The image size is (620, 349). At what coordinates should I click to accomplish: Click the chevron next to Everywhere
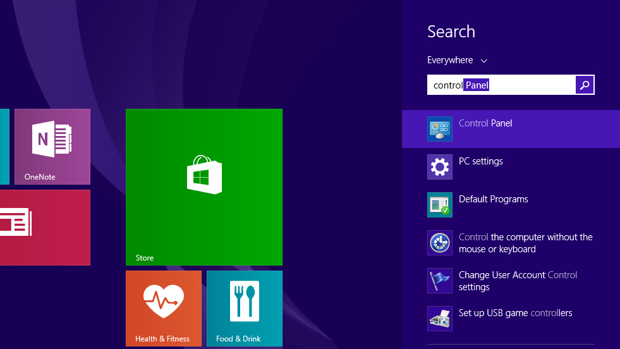click(x=484, y=61)
